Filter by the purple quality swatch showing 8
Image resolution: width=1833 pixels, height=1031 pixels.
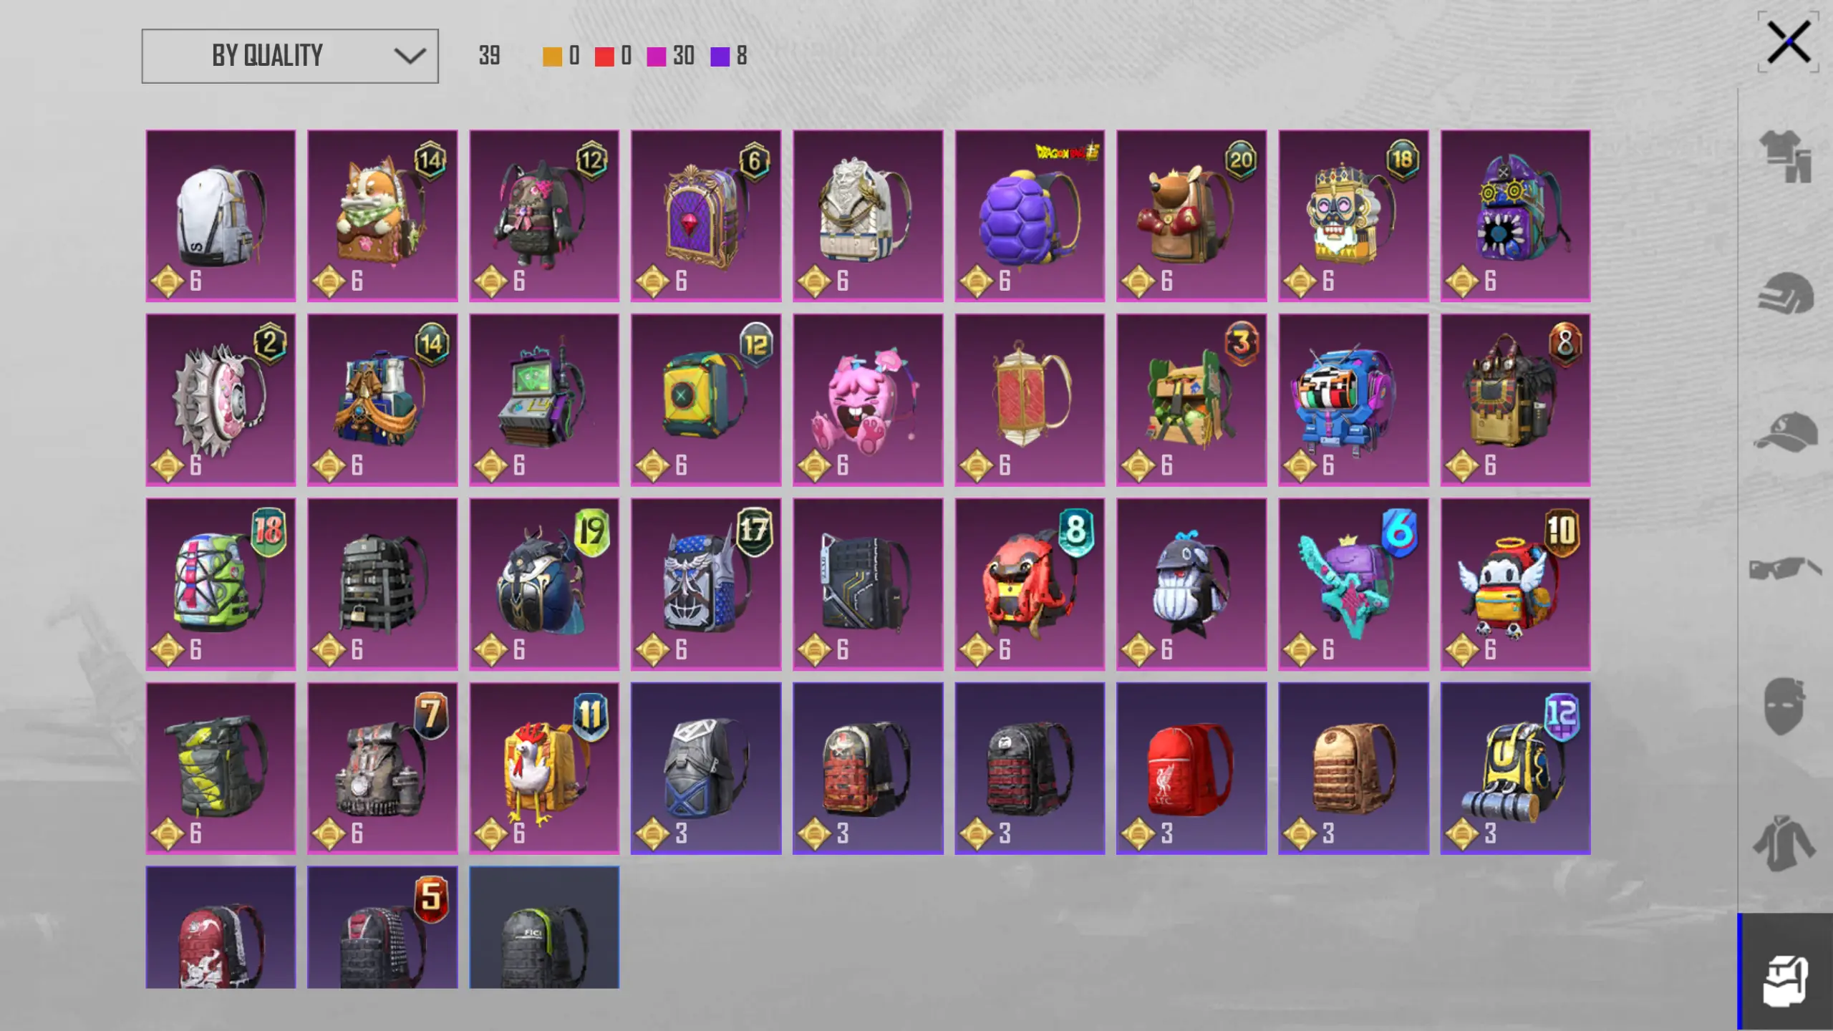(x=720, y=57)
